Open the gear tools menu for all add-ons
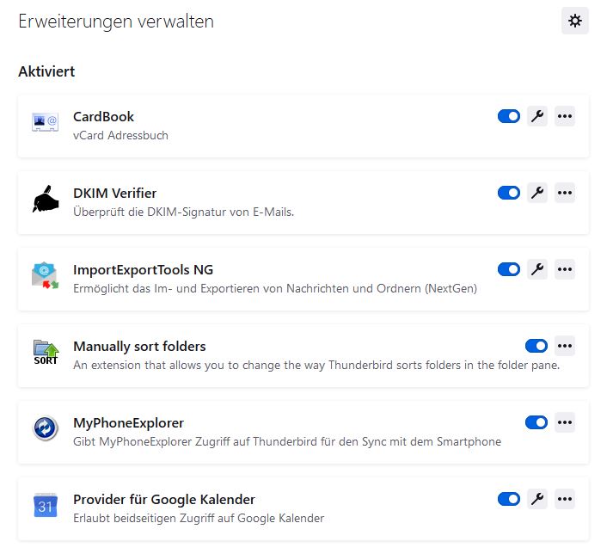 574,22
